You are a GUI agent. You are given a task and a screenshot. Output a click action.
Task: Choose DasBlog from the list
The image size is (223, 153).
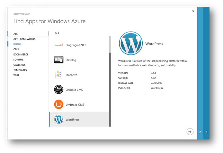(x=79, y=60)
